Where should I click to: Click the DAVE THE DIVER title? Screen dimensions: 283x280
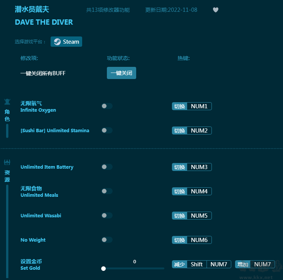pyautogui.click(x=44, y=22)
